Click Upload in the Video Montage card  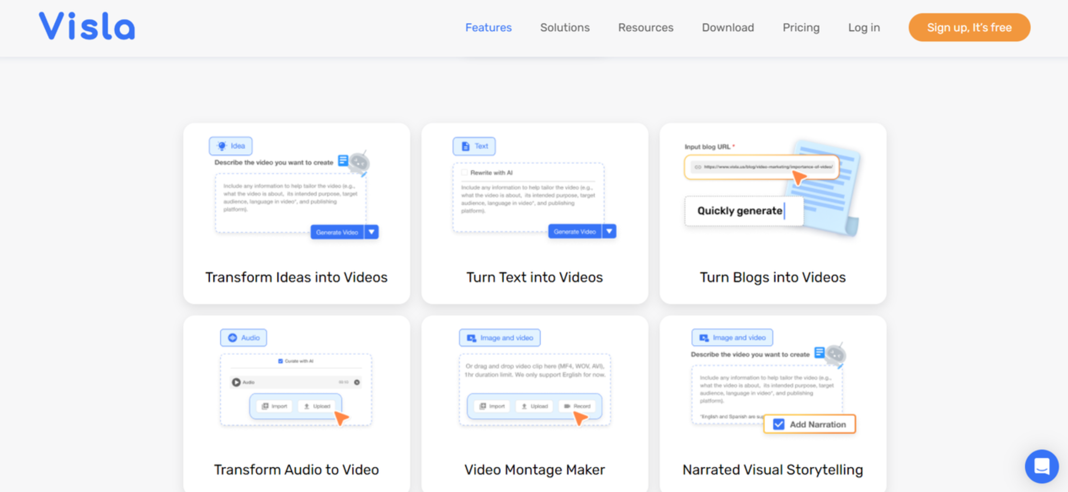click(x=534, y=406)
